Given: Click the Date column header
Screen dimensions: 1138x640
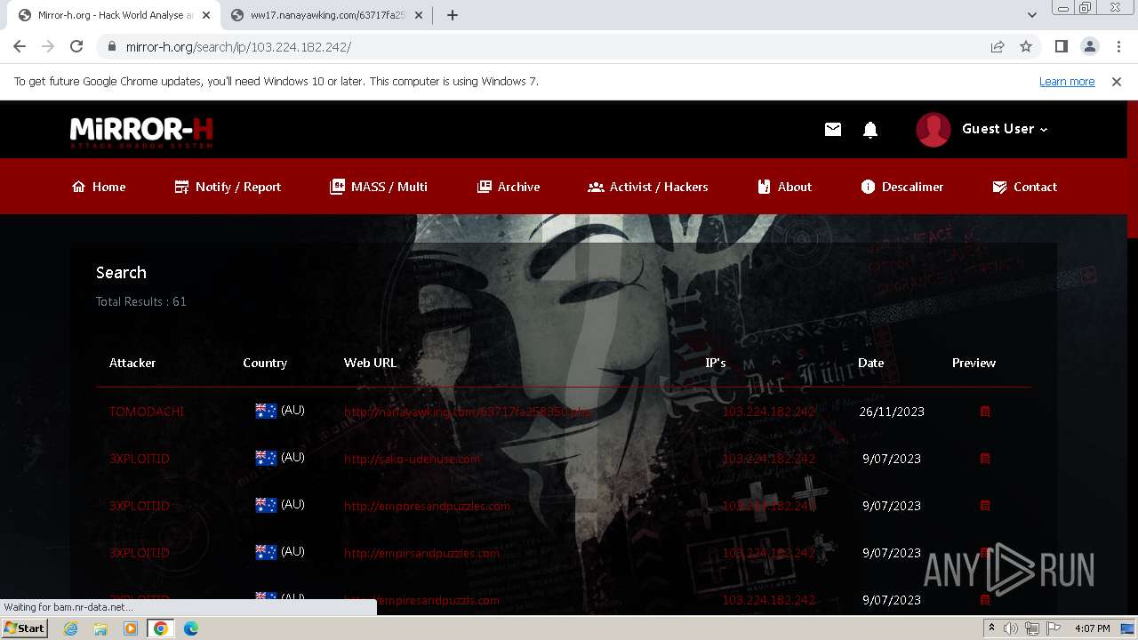Looking at the screenshot, I should tap(870, 363).
